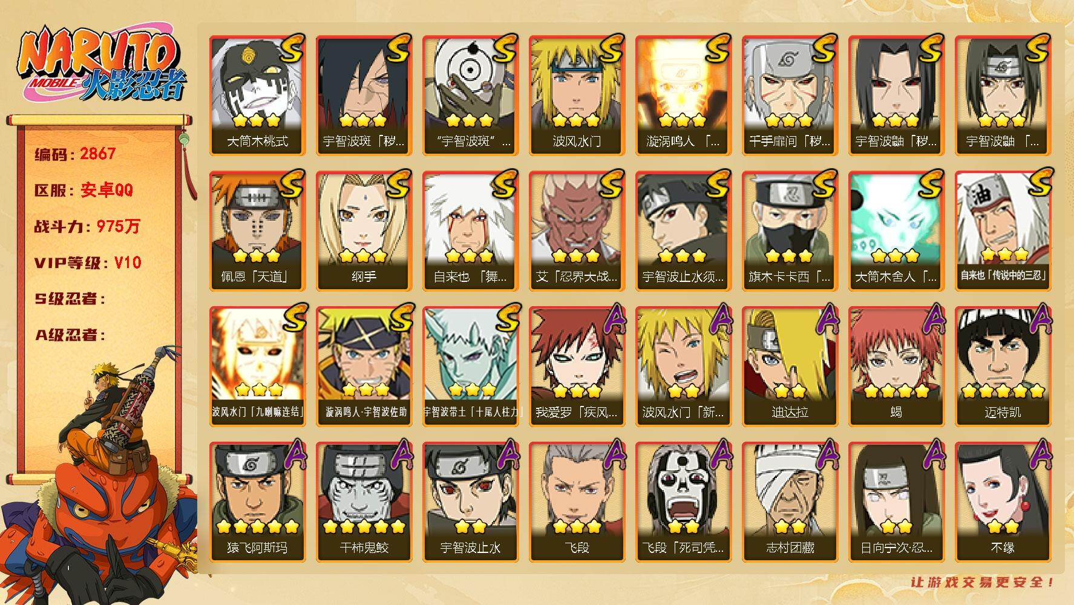Click S-rank badge on 大筒木桃式 card

(x=290, y=48)
